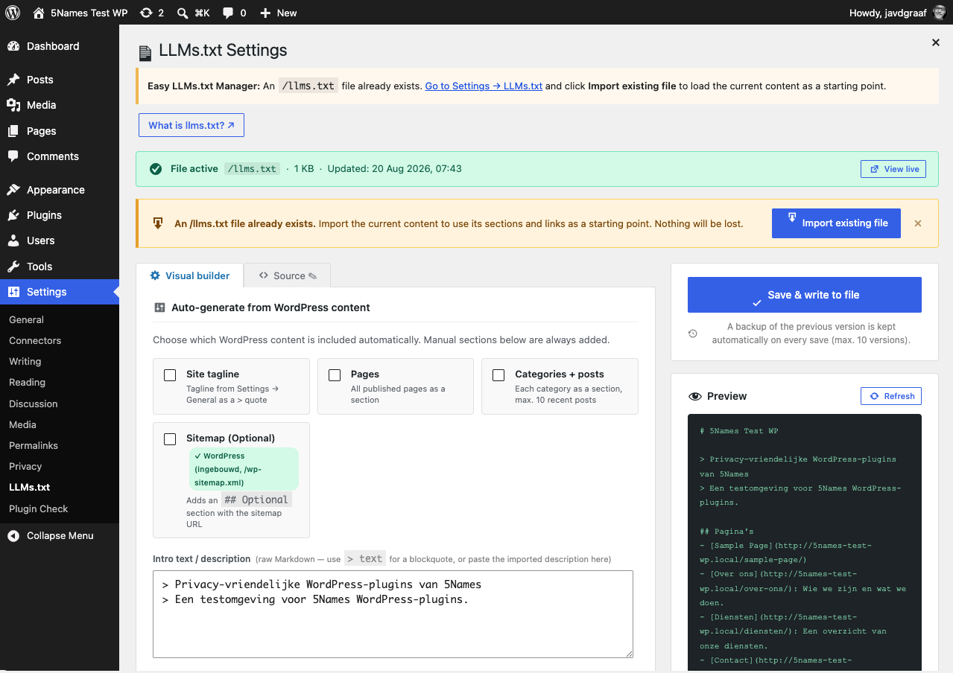Image resolution: width=953 pixels, height=673 pixels.
Task: Enable the Site tagline checkbox
Action: [170, 375]
